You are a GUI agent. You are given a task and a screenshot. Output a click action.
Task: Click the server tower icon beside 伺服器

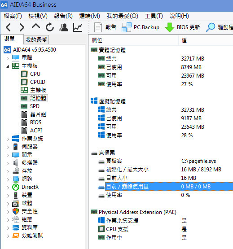click(16, 147)
